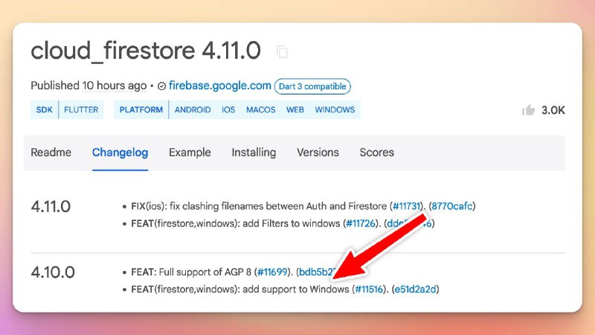Click the thumbs-up like icon

point(528,110)
